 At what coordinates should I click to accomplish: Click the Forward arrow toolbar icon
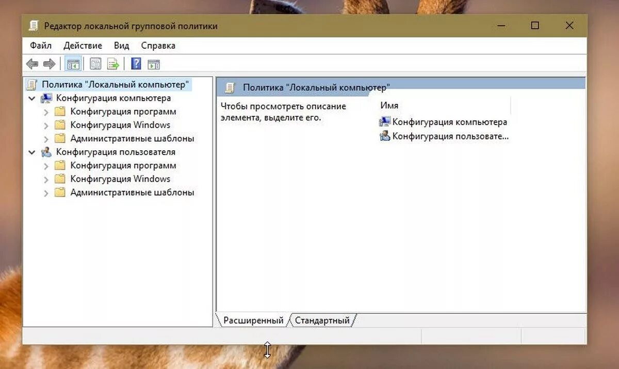pyautogui.click(x=49, y=64)
